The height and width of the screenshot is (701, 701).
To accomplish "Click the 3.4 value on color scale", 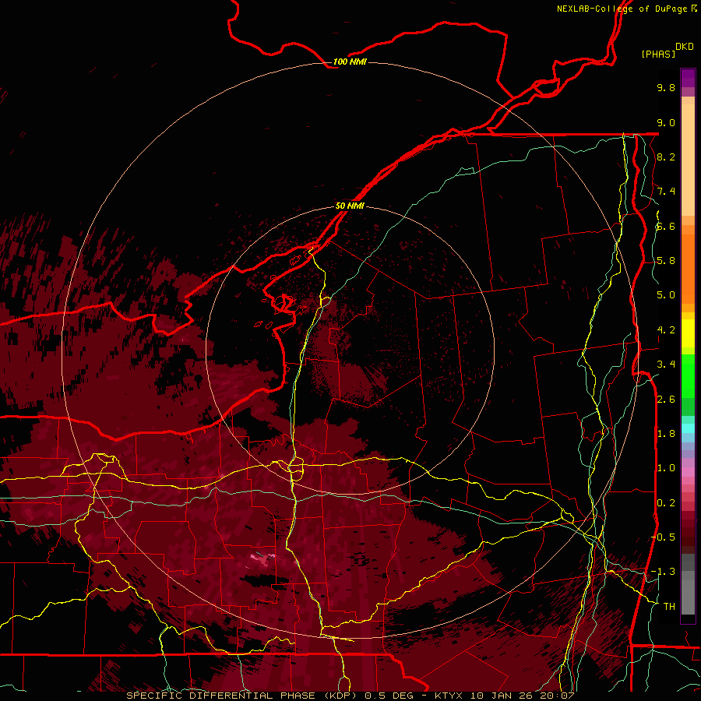I will [x=666, y=365].
